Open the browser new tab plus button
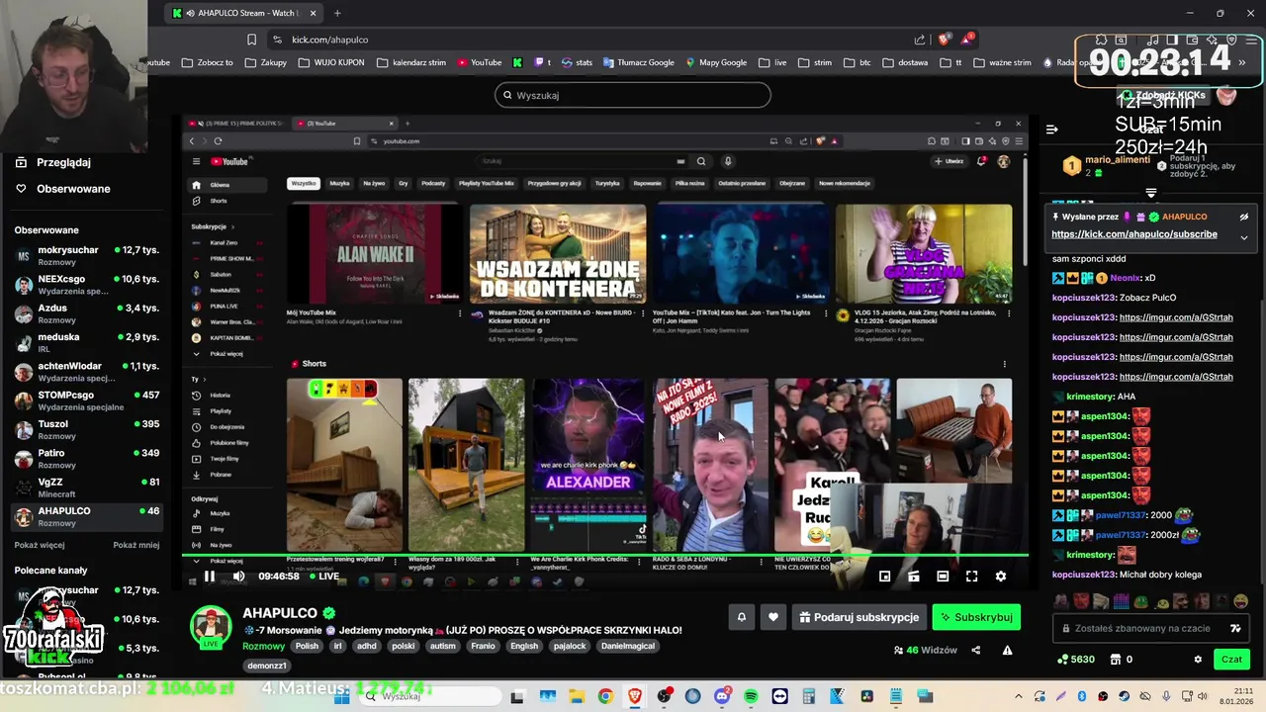1266x712 pixels. (x=337, y=13)
